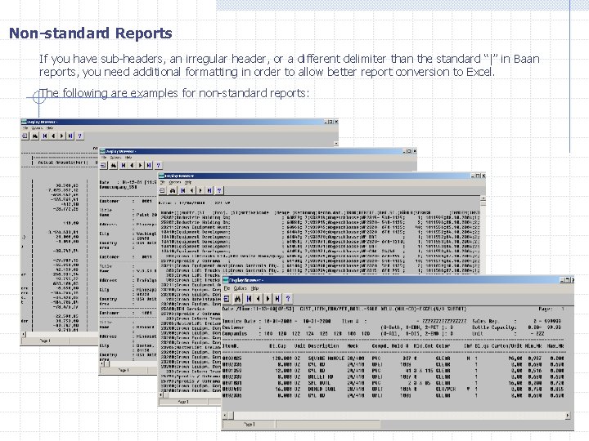Open Help menu in Actual Amounts window
This screenshot has width=589, height=441.
click(50, 128)
